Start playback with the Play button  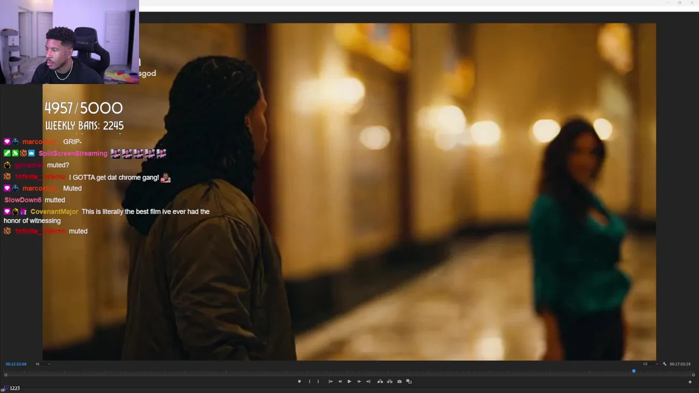coord(349,382)
